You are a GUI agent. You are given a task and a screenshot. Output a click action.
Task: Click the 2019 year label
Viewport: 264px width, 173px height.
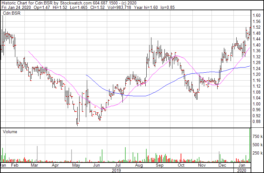coord(116,170)
